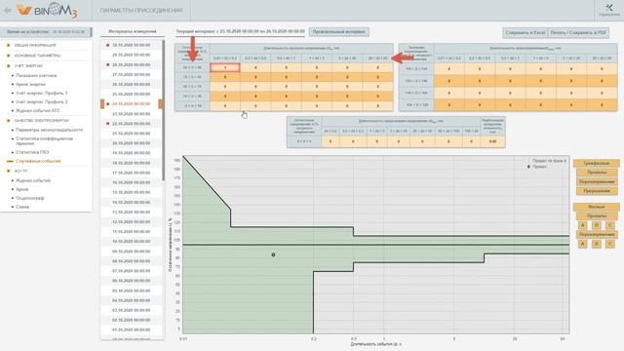
Task: Click the Трехфазные button
Action: [597, 164]
